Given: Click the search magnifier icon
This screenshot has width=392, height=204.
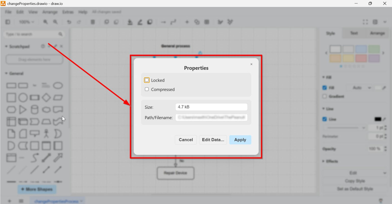Looking at the screenshot, I should 60,34.
